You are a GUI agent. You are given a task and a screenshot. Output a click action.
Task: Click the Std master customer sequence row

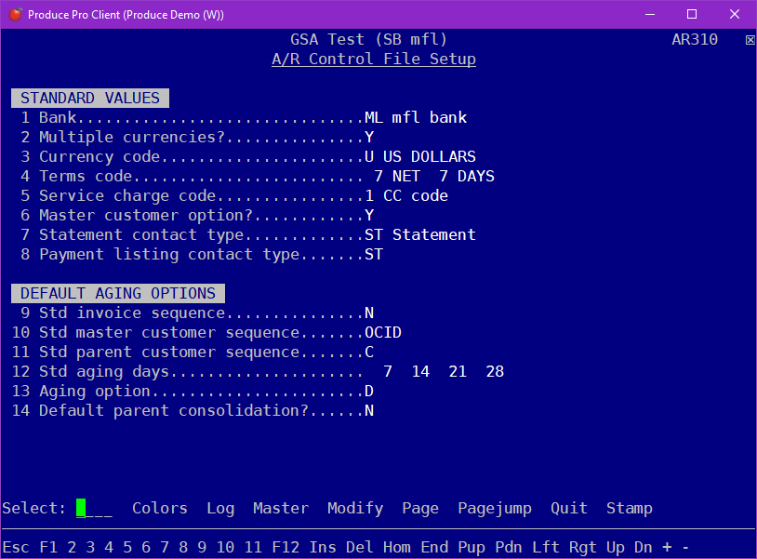206,333
